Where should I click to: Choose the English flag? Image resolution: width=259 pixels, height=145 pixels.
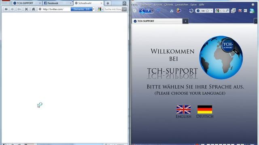click(183, 110)
